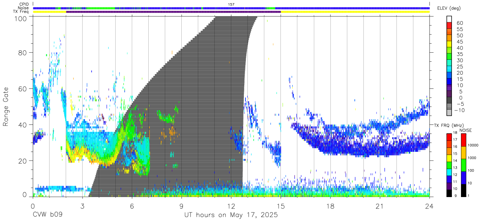
Task: Click the 80 tick on Range Gate axis
Action: pyautogui.click(x=23, y=52)
